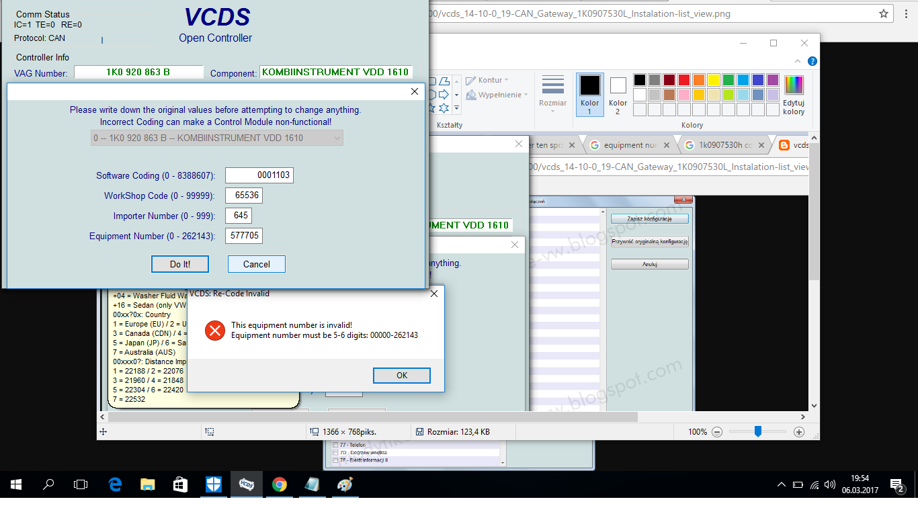
Task: Pick the green color swatch in Paint
Action: (728, 80)
